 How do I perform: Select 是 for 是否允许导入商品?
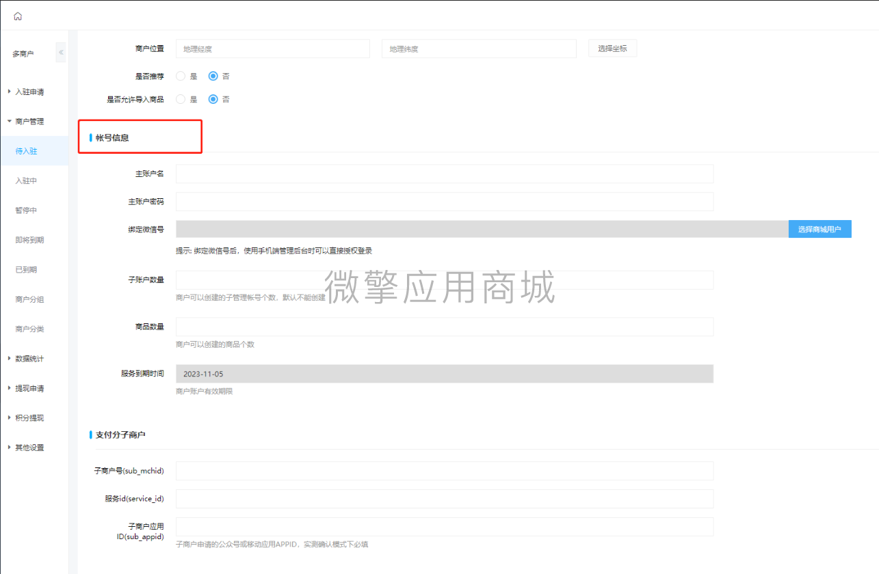click(181, 99)
